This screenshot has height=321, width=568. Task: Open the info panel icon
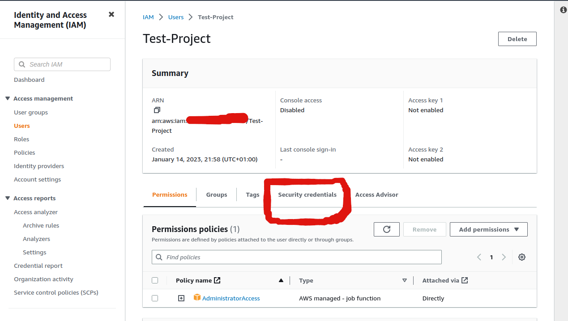[564, 10]
